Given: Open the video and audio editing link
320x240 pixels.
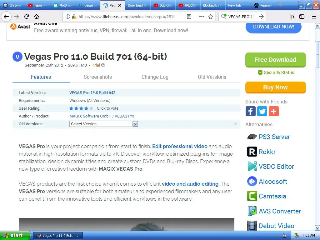Looking at the screenshot, I should click(190, 184).
